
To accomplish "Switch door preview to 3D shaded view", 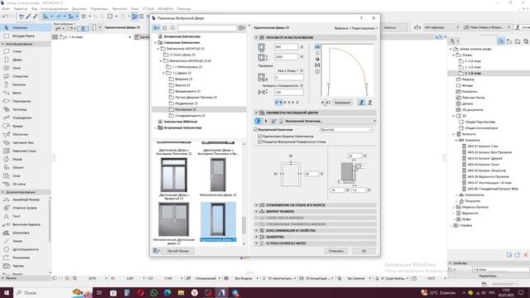I will (x=317, y=59).
